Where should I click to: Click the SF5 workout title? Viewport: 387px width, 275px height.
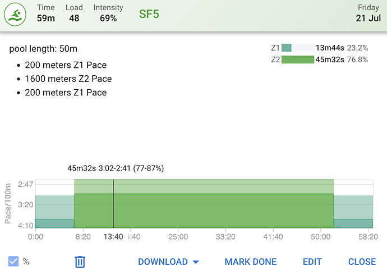[149, 14]
